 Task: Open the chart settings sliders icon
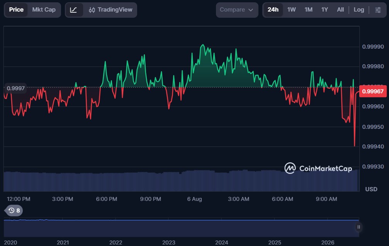tap(378, 10)
